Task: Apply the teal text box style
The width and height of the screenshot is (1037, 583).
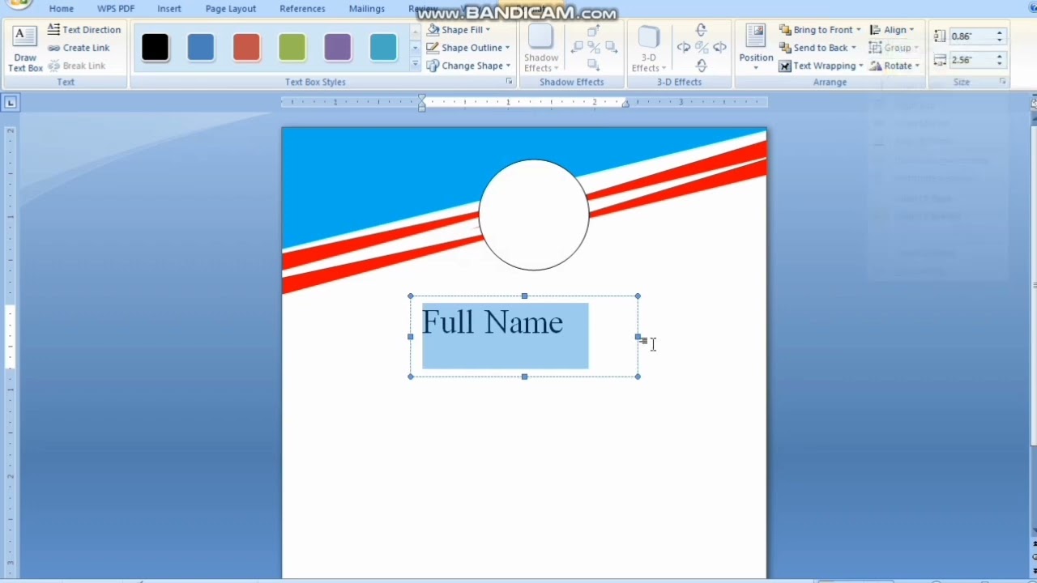Action: point(383,48)
